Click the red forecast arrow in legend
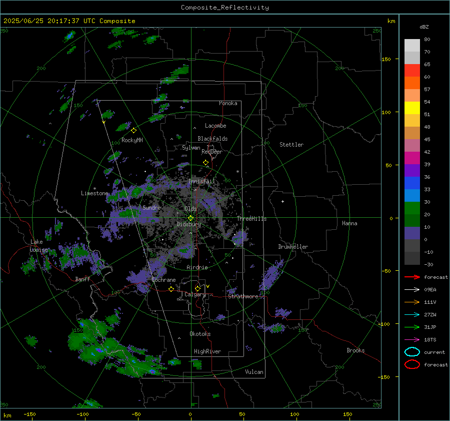This screenshot has width=450, height=421. 412,277
